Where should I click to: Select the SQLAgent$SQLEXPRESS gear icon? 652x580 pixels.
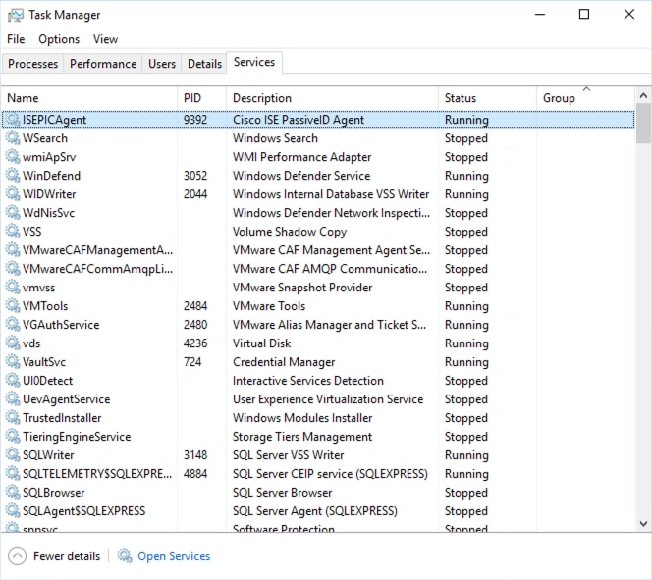pos(13,511)
